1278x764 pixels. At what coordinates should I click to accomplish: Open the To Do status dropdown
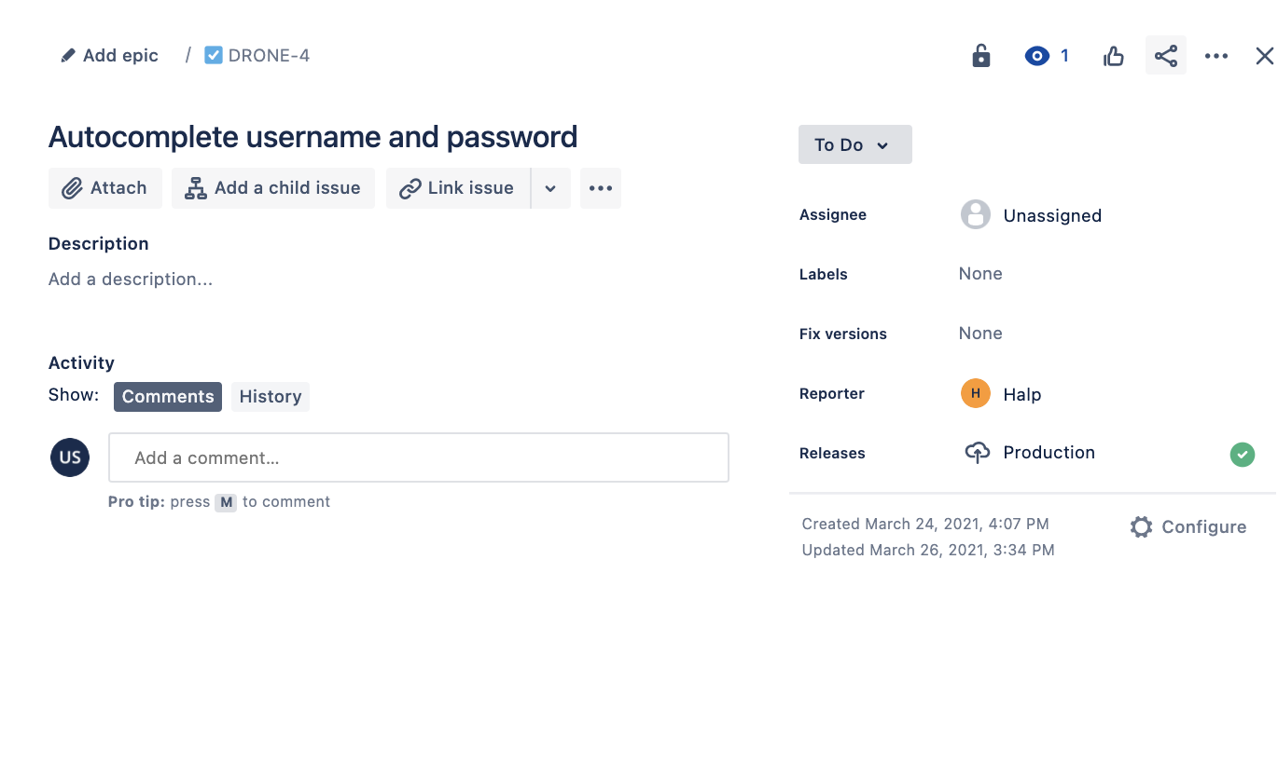(x=854, y=144)
